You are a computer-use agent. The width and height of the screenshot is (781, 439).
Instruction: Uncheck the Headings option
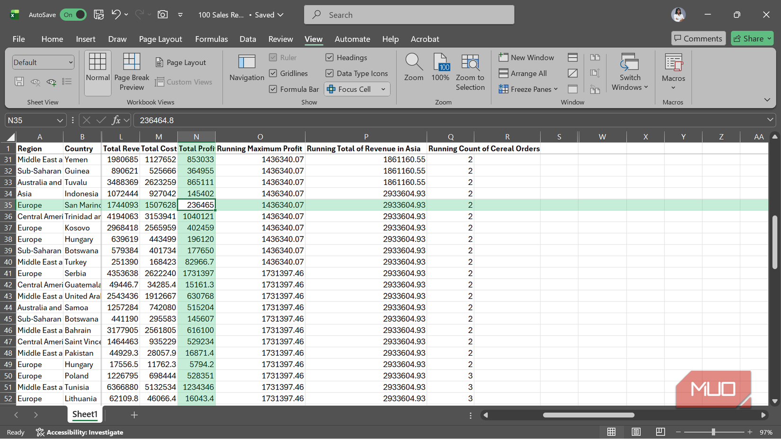[329, 57]
